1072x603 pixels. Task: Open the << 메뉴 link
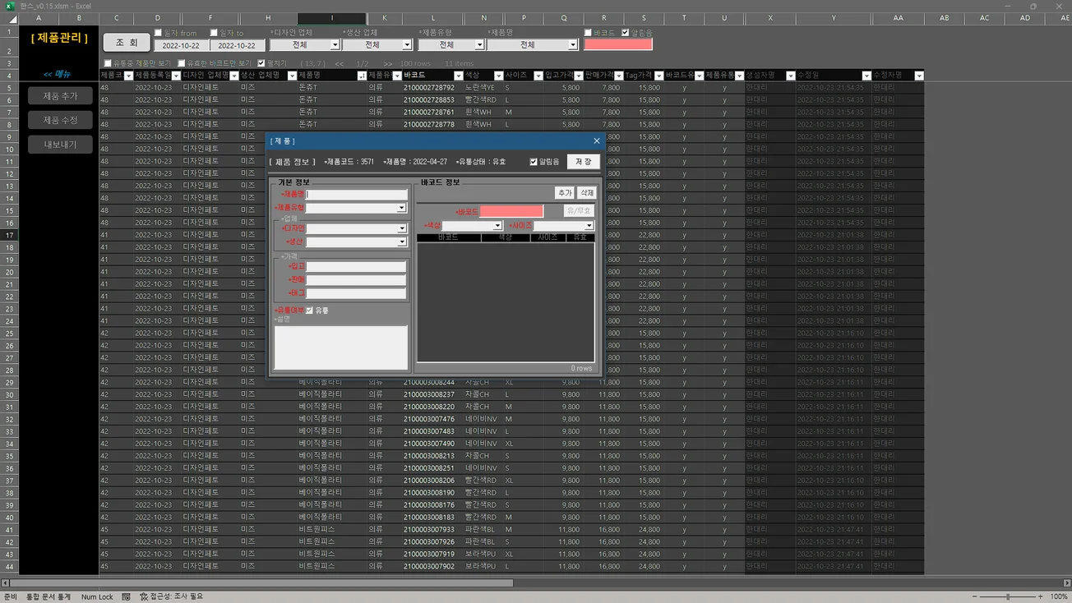(x=57, y=74)
